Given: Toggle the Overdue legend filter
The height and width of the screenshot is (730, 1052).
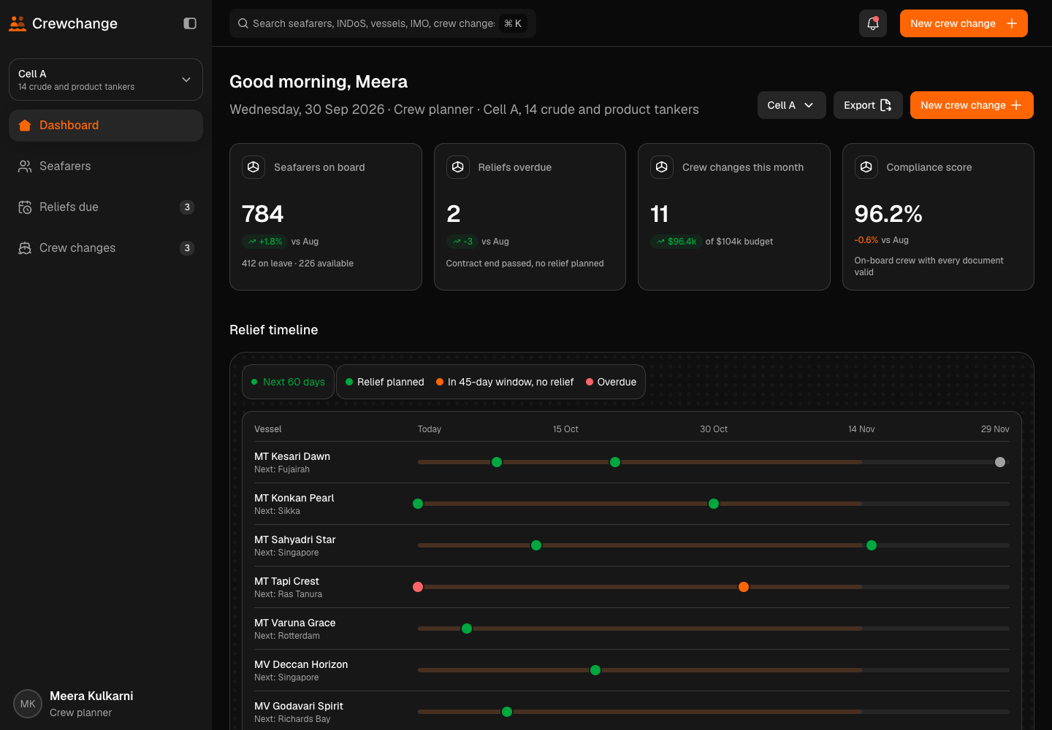Looking at the screenshot, I should (x=611, y=382).
